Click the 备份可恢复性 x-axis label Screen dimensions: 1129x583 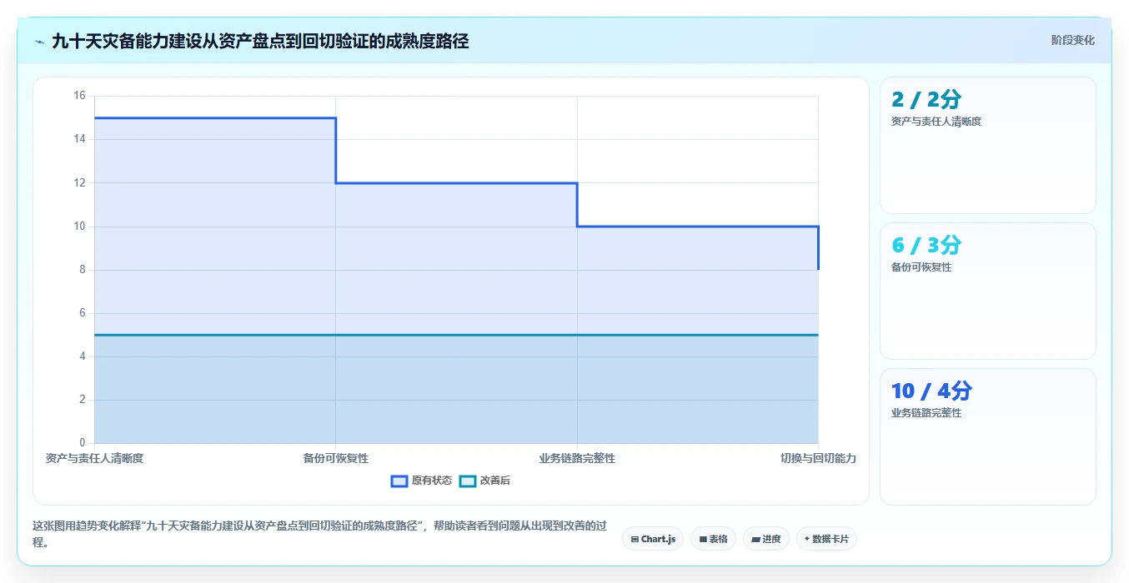pyautogui.click(x=336, y=458)
